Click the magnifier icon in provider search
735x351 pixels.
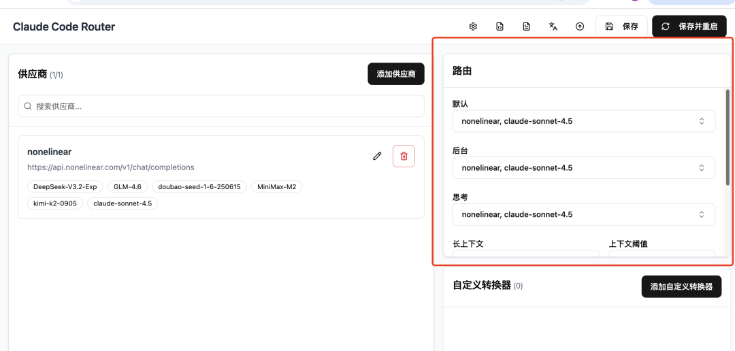click(x=28, y=106)
